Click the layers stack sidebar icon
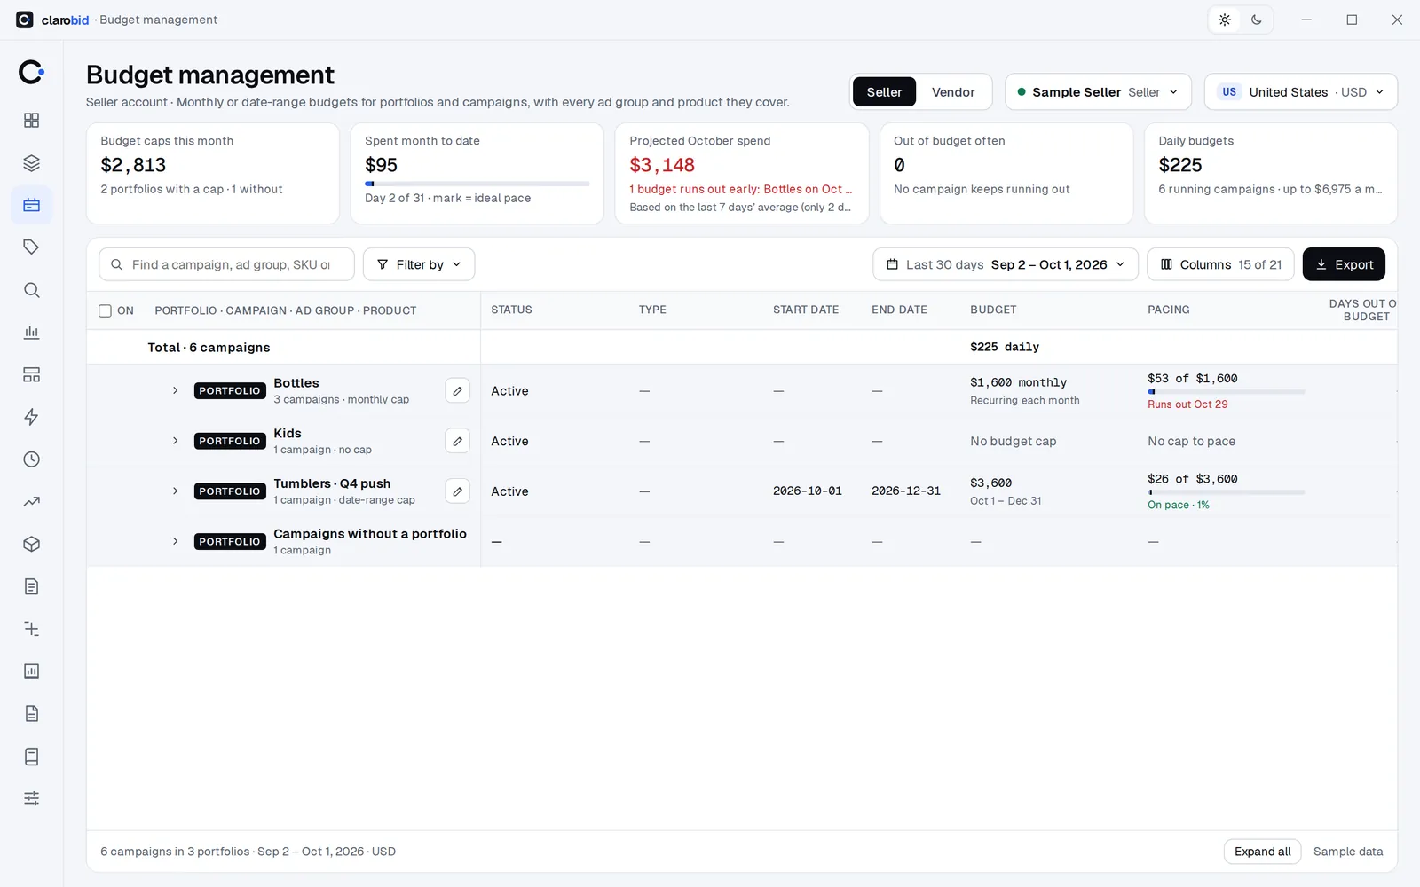1420x887 pixels. [x=31, y=163]
